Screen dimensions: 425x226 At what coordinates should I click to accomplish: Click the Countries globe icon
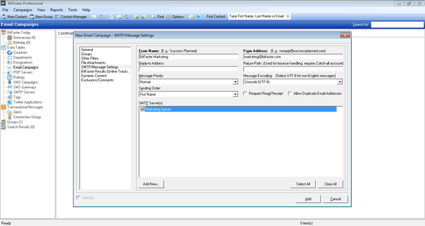click(10, 53)
